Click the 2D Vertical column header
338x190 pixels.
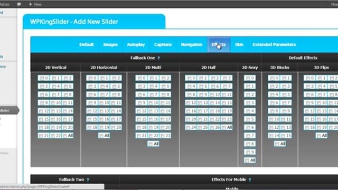55,68
